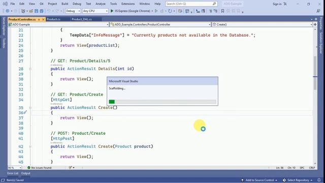Click the Start Without Debugging outline play icon
Screen dimensions: 325x183
[156, 11]
